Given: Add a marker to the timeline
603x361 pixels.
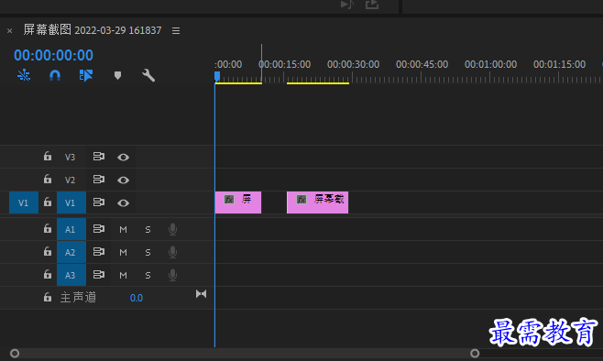Looking at the screenshot, I should (x=117, y=75).
